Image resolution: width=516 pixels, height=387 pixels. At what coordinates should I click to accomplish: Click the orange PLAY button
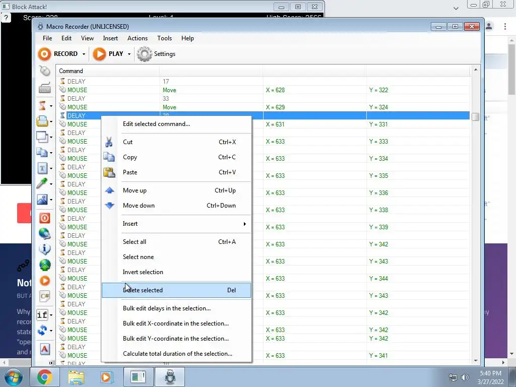(x=108, y=53)
